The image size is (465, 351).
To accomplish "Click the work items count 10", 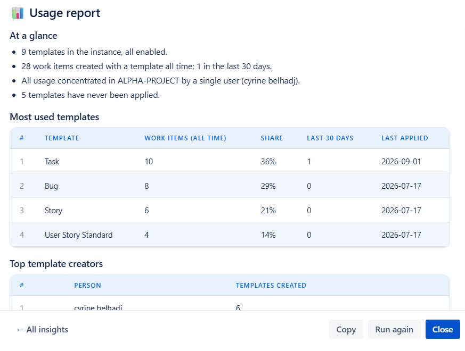I will 149,162.
